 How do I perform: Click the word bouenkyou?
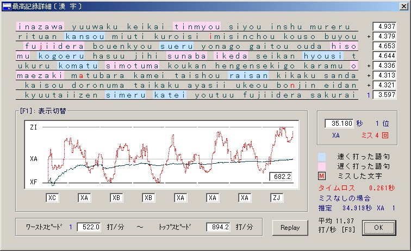122,46
